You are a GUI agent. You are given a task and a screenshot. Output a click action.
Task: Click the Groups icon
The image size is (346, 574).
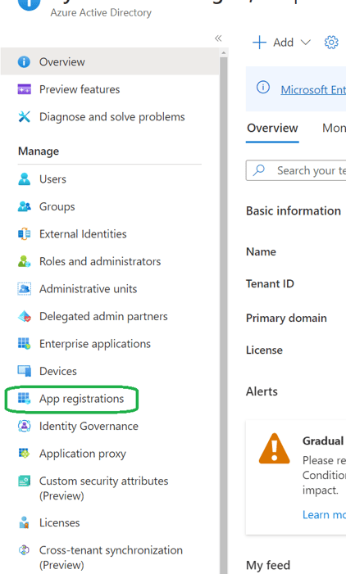point(25,206)
